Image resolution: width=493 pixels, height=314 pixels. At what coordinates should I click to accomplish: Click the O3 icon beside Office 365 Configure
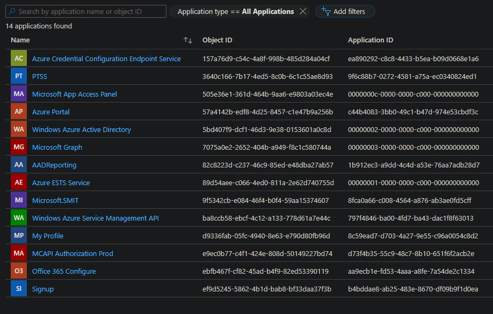[19, 271]
